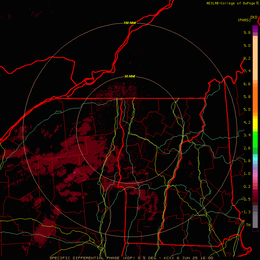
Task: Click the KCXX radar site identifier
Action: coord(169,258)
